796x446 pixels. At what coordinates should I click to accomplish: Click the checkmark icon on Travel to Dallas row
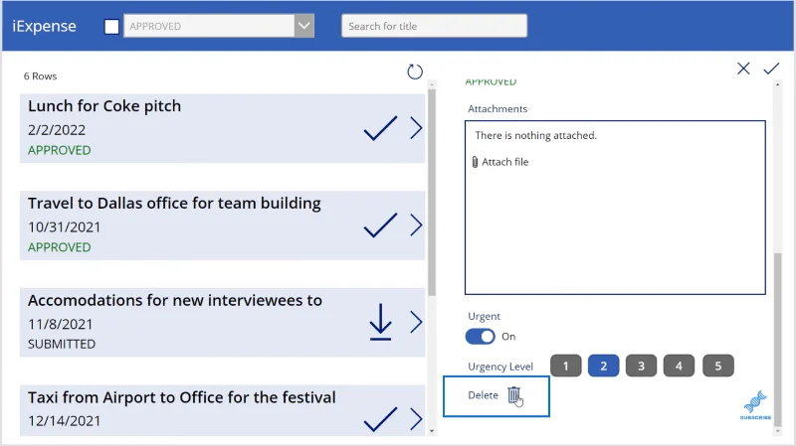380,225
